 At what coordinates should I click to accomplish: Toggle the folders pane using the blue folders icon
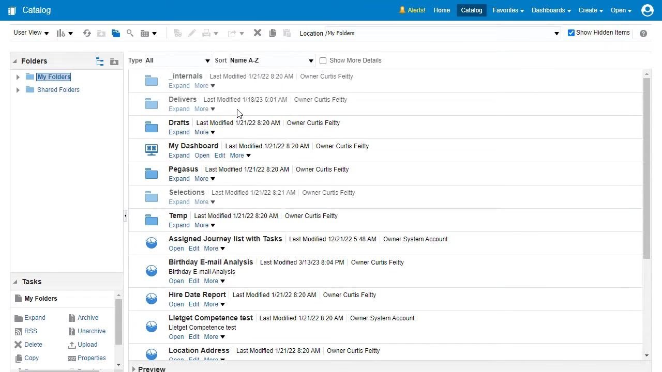coord(116,33)
